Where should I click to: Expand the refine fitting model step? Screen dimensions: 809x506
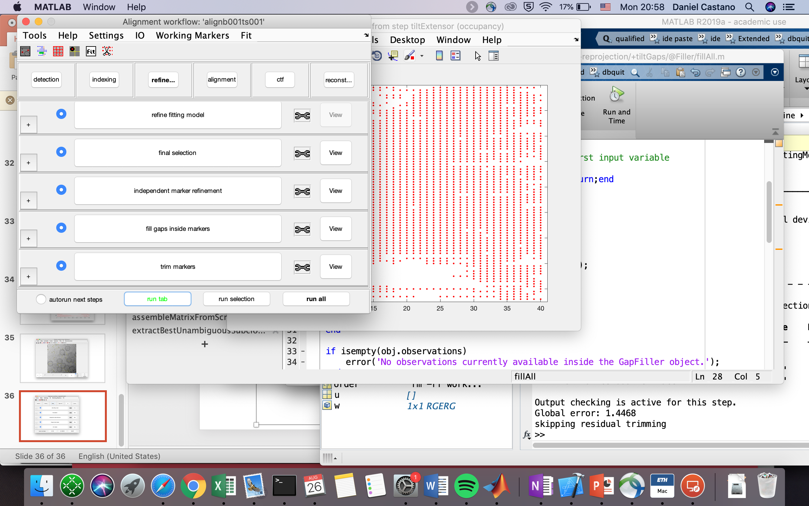pos(28,125)
